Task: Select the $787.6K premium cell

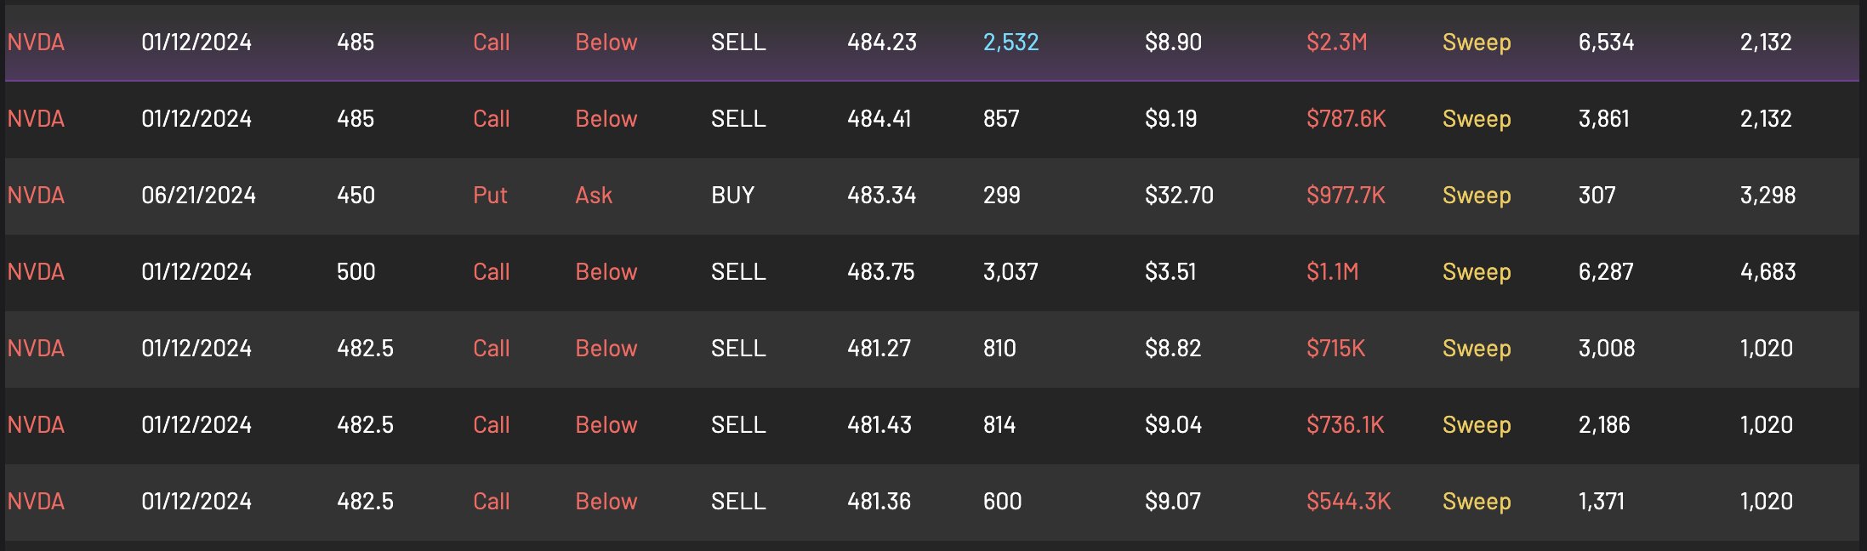Action: pyautogui.click(x=1346, y=119)
